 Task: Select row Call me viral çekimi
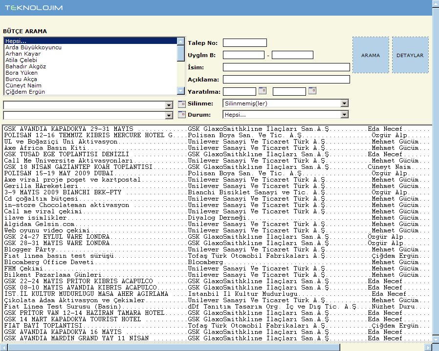(217, 211)
